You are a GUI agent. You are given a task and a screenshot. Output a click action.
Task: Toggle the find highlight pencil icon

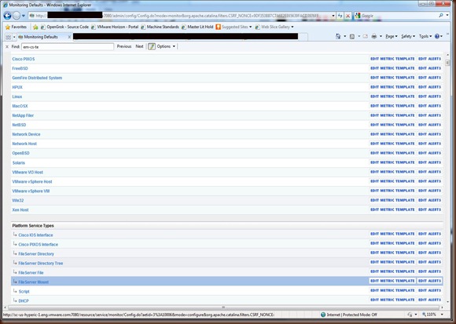point(152,46)
